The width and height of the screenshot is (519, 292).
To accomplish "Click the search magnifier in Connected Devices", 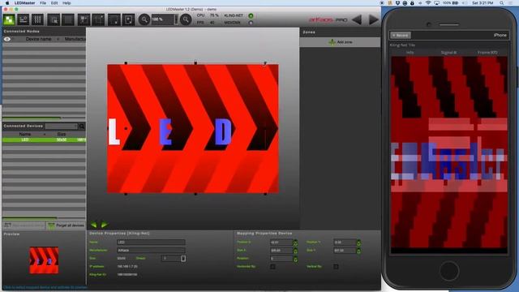I will 82,127.
